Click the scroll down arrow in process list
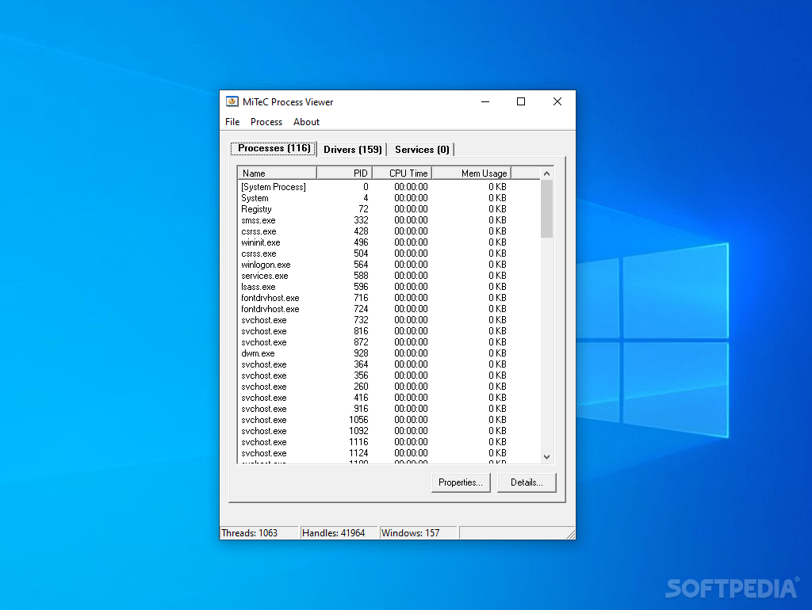 point(546,456)
